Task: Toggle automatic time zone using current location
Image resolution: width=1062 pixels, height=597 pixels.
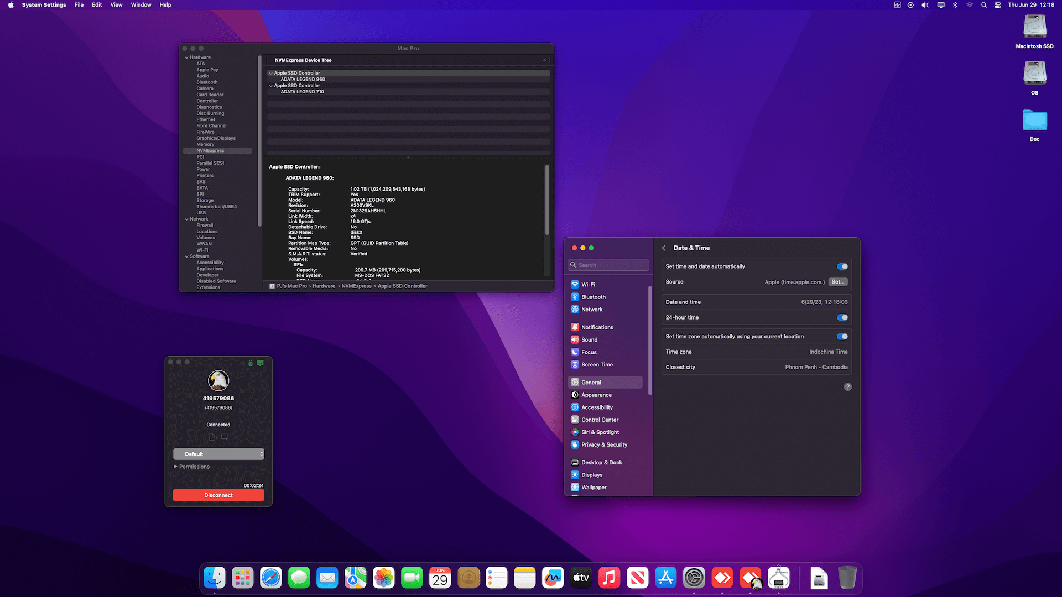Action: coord(842,337)
